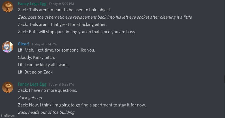Open the Fancy Legs Egg username at 5:29 PM
225x118 pixels.
(x=32, y=4)
